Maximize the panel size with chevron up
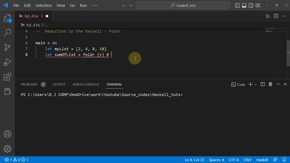The image size is (290, 163). (x=278, y=85)
